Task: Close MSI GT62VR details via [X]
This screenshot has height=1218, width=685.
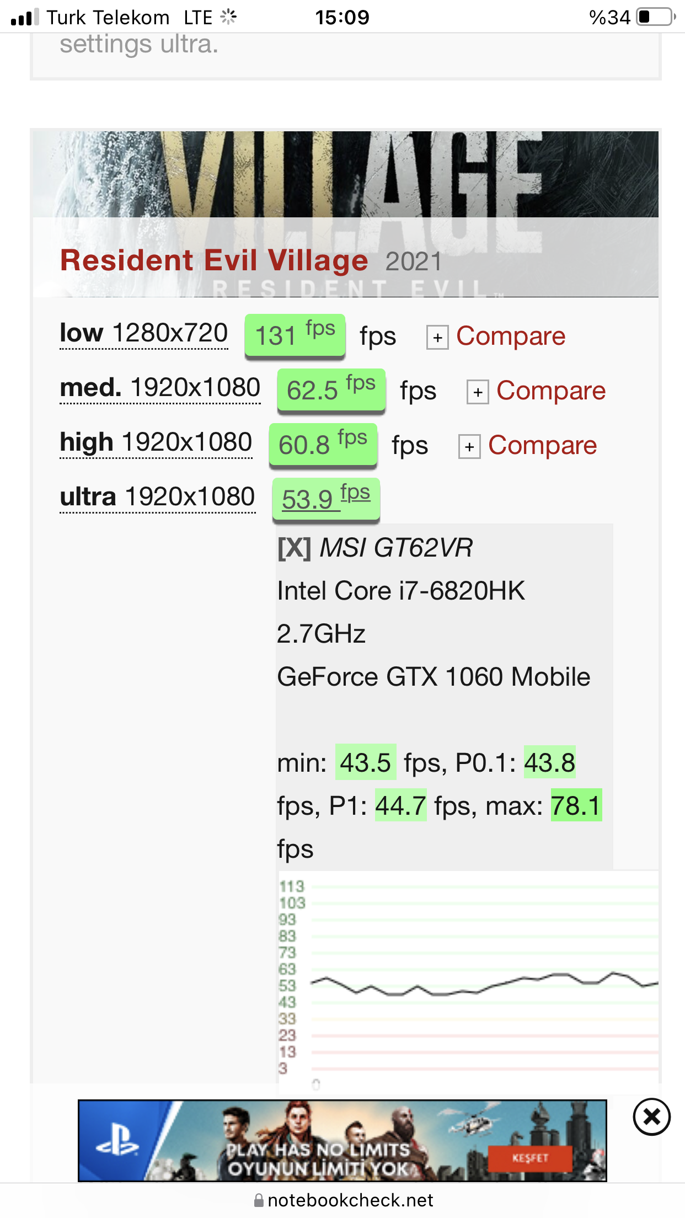Action: pyautogui.click(x=295, y=548)
